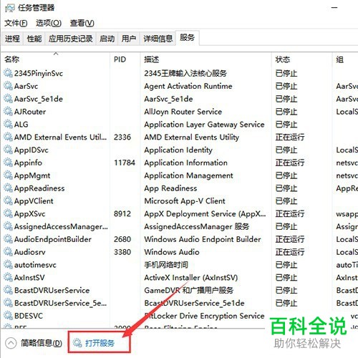Screen dimensions: 358x358
Task: Select the 2345PinyinSvc service name
Action: 39,73
